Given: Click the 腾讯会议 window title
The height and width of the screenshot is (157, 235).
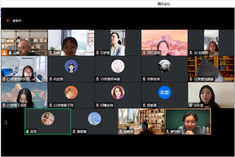Looking at the screenshot, I should point(164,4).
